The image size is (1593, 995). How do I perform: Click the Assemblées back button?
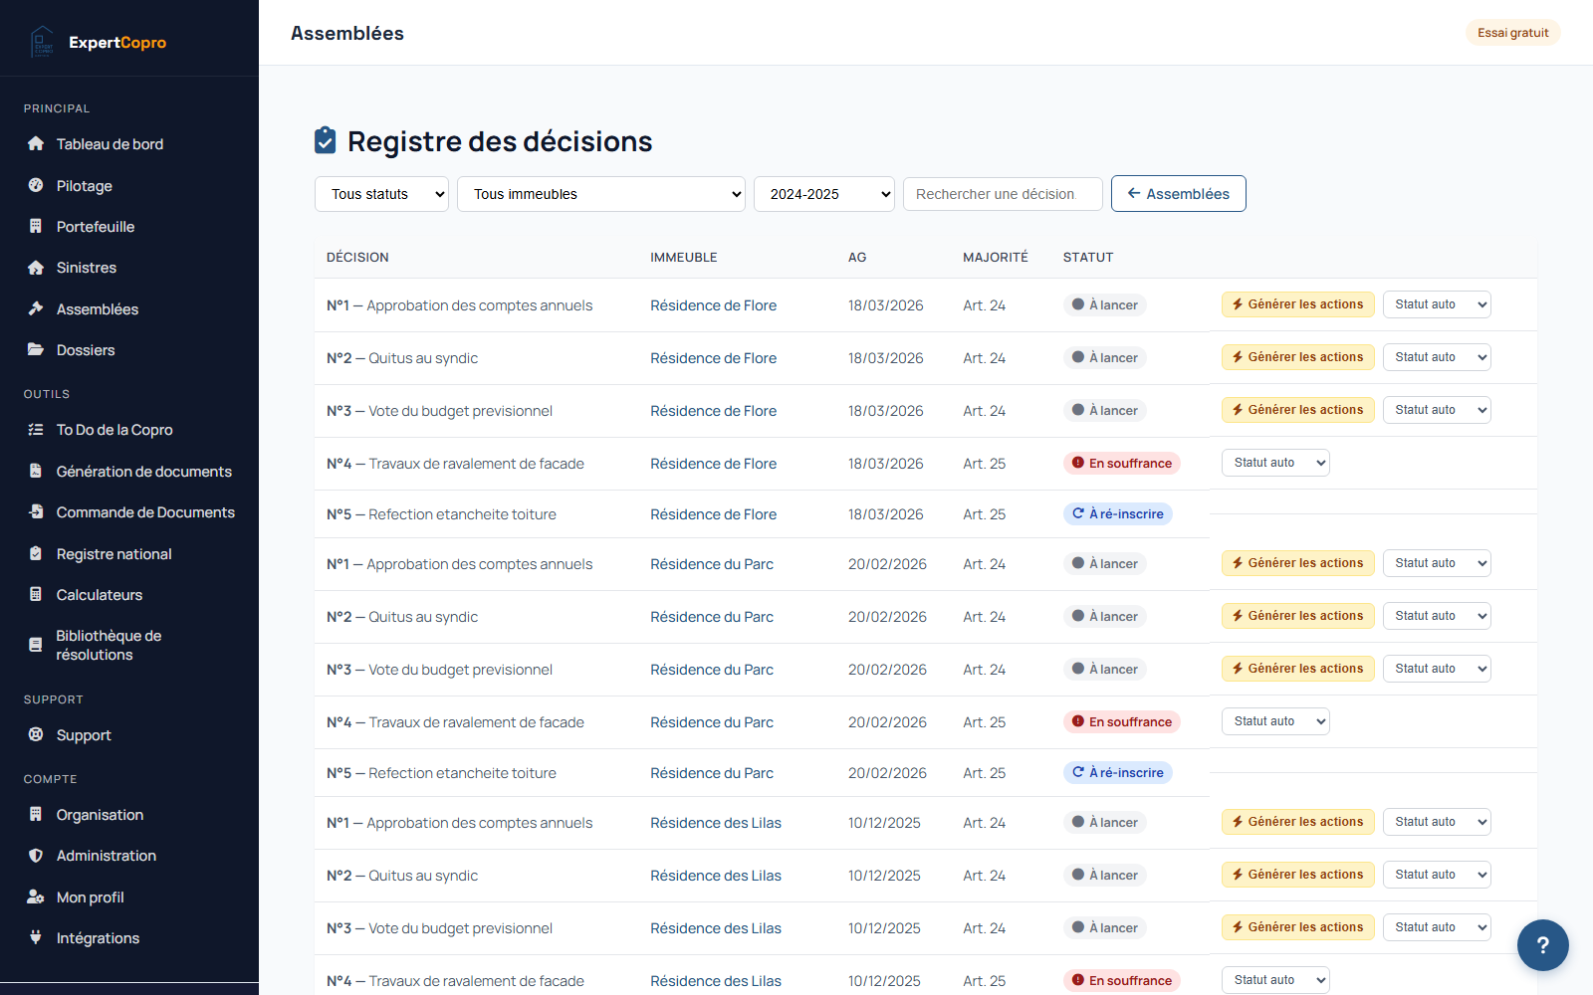[1179, 194]
